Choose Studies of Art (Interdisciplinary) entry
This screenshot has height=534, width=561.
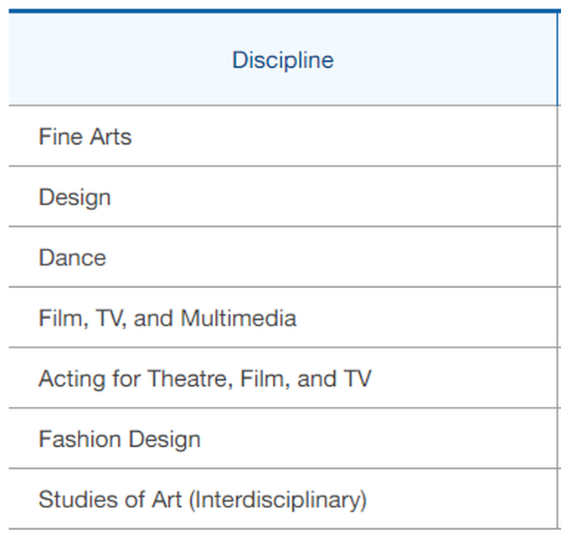click(x=283, y=499)
